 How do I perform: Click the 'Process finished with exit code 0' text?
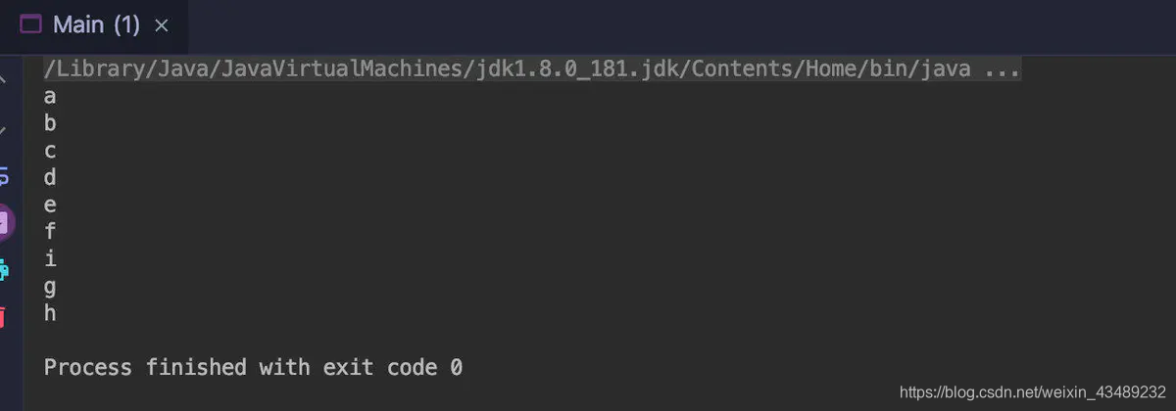(x=253, y=368)
